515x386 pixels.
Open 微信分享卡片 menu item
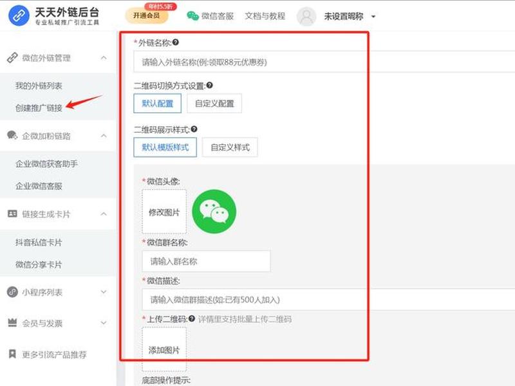tap(39, 264)
